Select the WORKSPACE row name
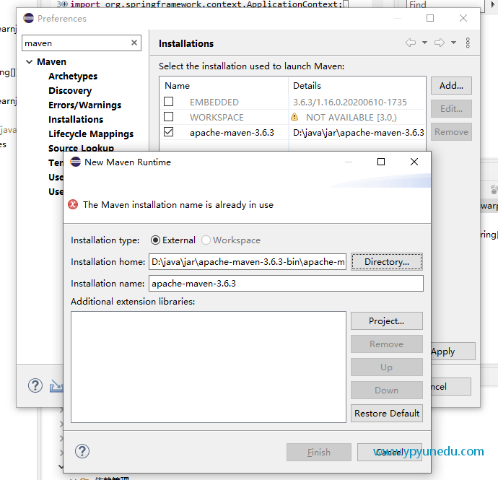The width and height of the screenshot is (498, 480). (x=217, y=117)
